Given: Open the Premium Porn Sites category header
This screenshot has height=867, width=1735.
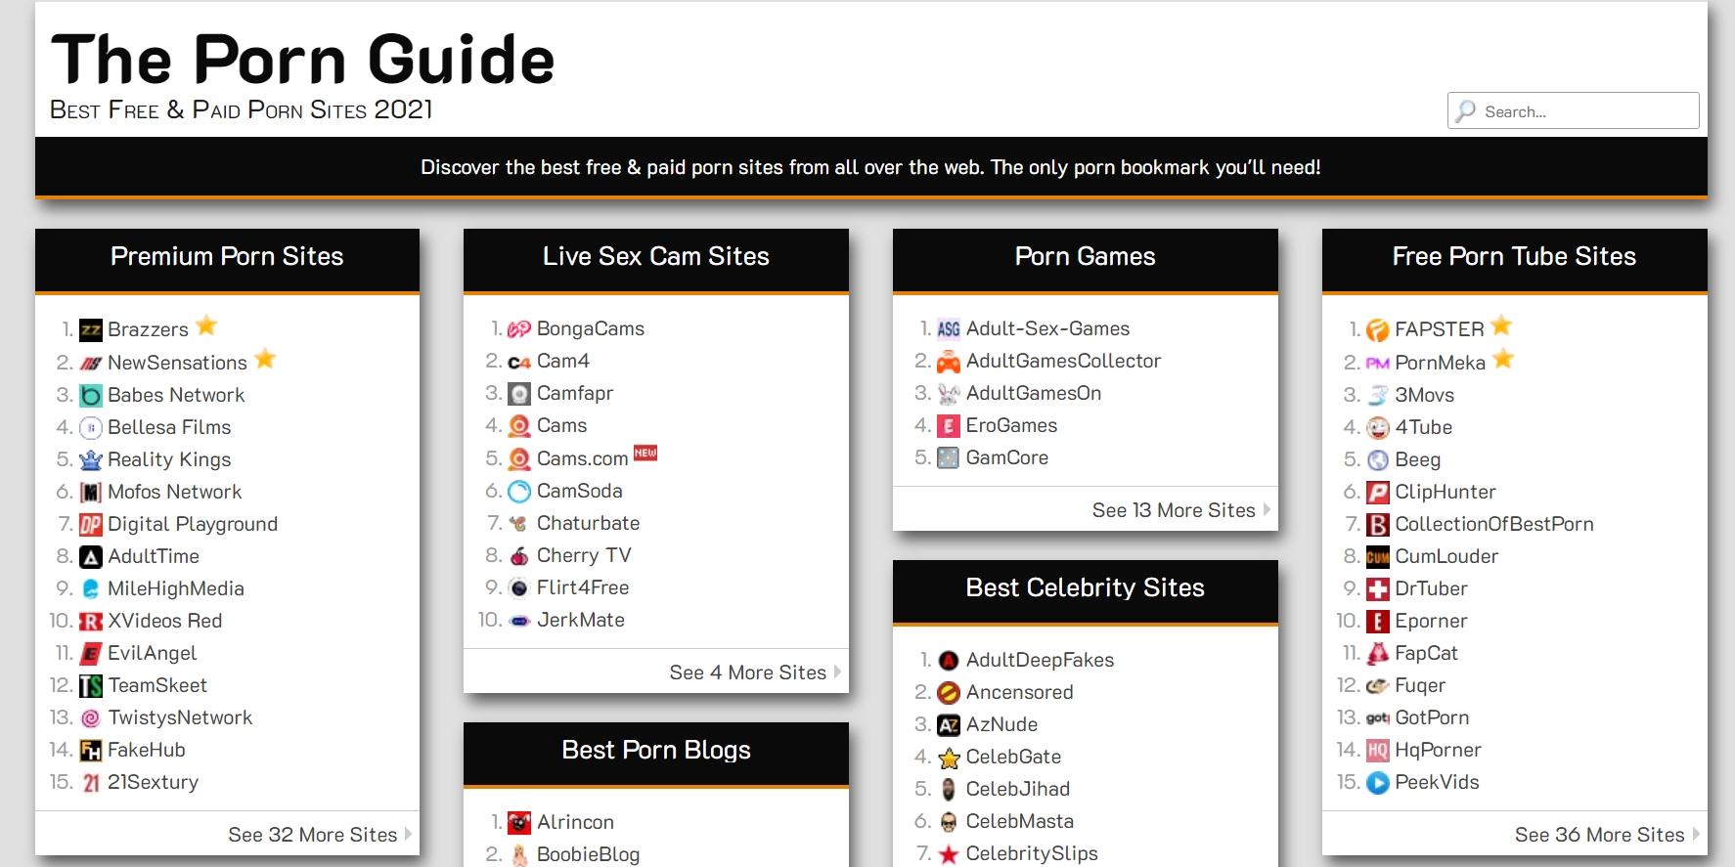Looking at the screenshot, I should (x=227, y=257).
